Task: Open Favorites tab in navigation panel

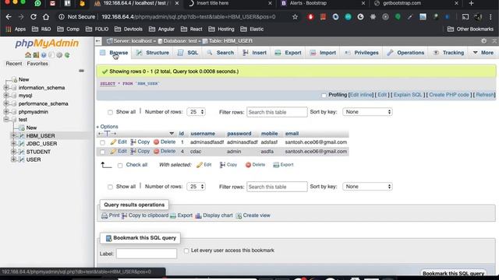Action: [37, 64]
